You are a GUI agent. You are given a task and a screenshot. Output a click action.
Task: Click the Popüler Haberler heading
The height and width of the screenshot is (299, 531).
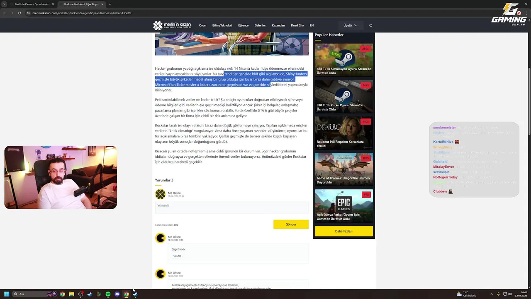[x=329, y=35]
